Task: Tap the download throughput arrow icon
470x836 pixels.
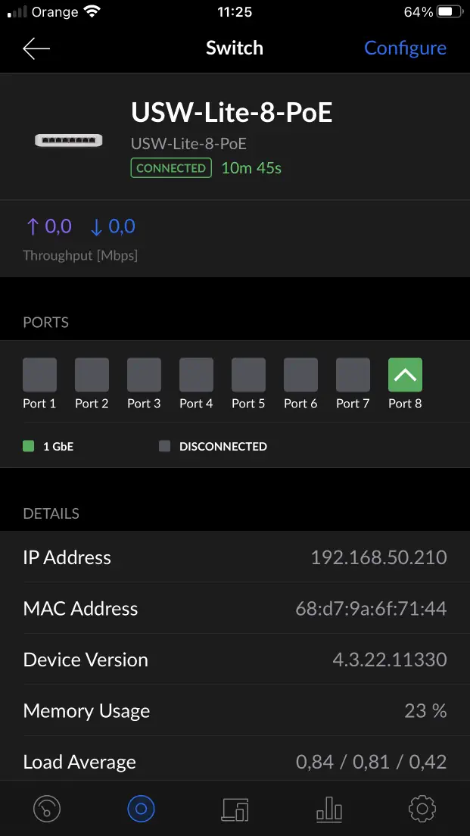Action: point(96,226)
